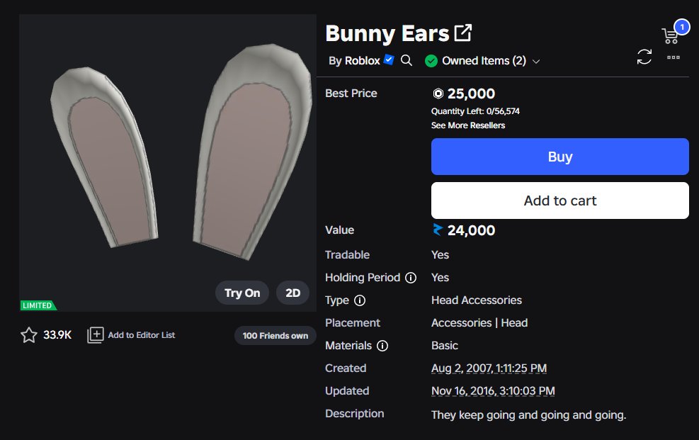Click the Robux icon beside 25,000
This screenshot has height=440, width=699.
(x=438, y=94)
